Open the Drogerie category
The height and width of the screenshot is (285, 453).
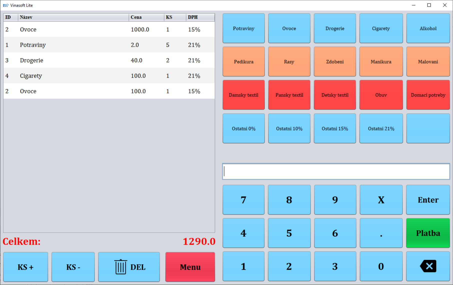(335, 28)
